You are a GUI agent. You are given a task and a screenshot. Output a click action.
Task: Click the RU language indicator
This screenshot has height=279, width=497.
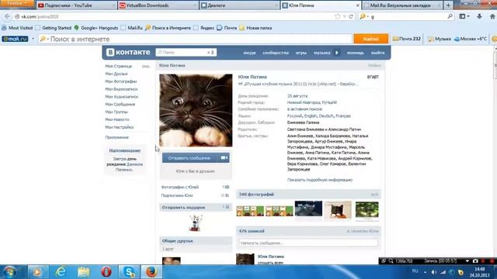coord(415,271)
